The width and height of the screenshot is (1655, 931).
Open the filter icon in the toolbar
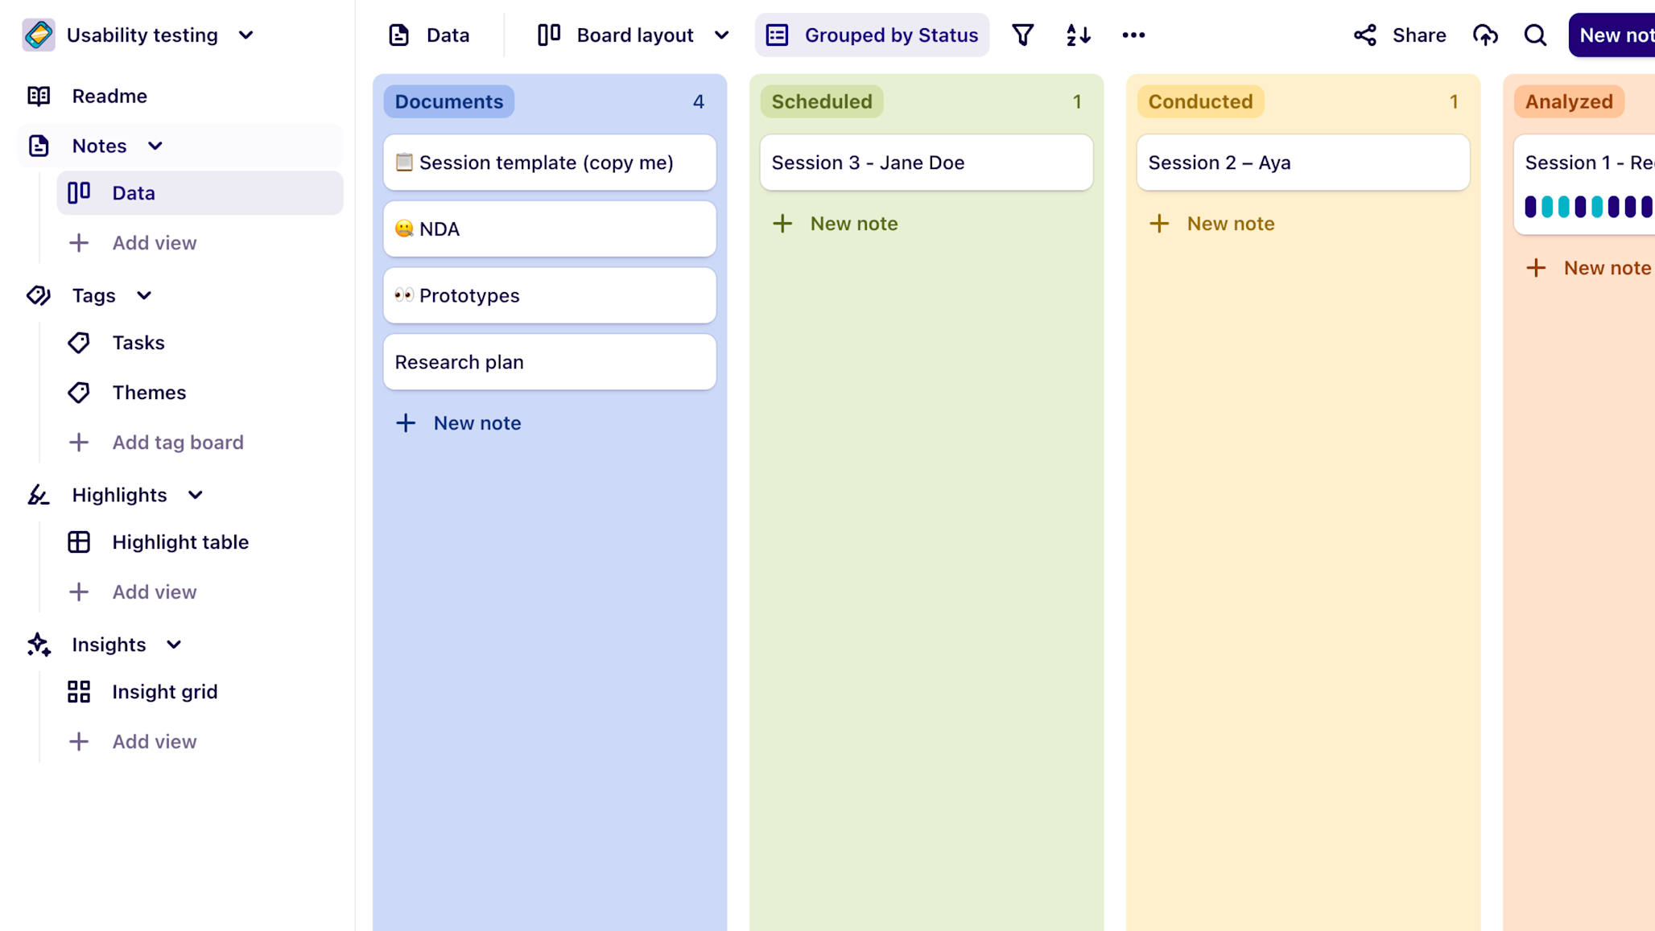pos(1022,35)
